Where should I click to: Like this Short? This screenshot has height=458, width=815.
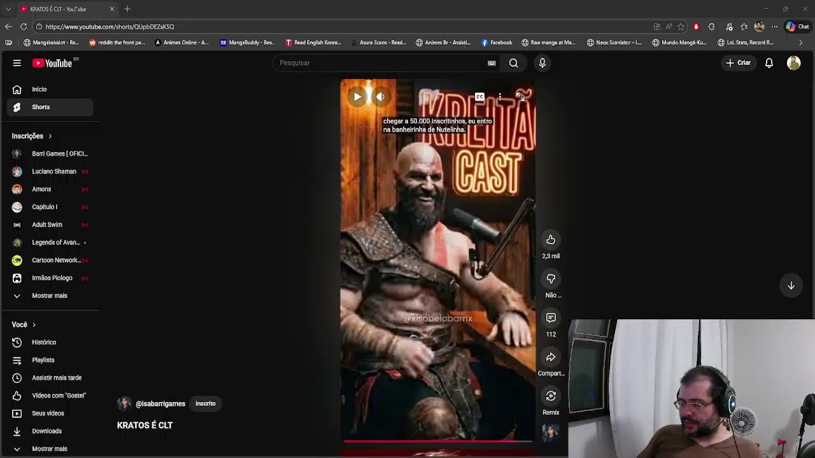coord(551,240)
